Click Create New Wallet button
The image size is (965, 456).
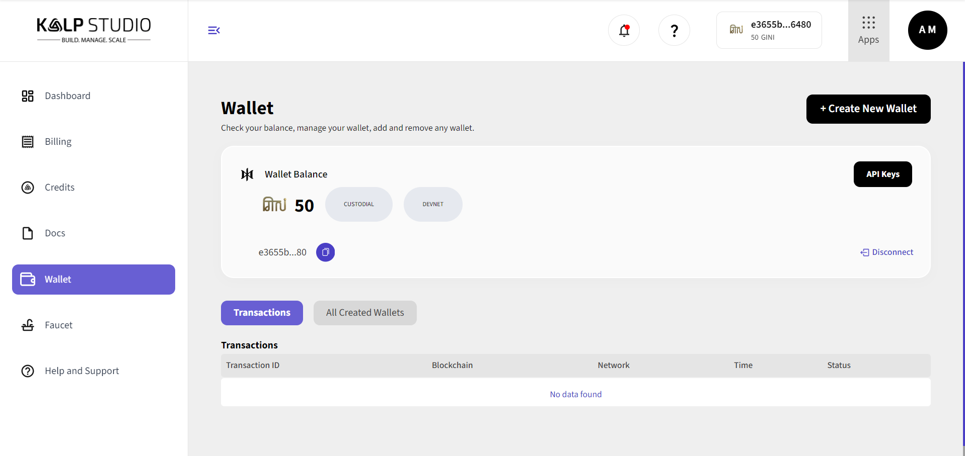click(868, 109)
